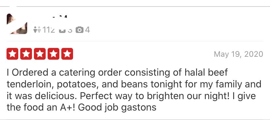Click the friends icon beside 112
270x120 pixels.
click(x=37, y=30)
